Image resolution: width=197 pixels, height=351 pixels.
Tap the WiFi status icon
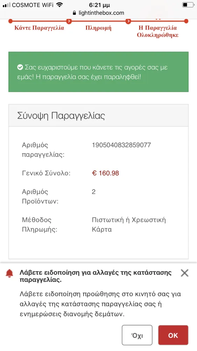[59, 5]
